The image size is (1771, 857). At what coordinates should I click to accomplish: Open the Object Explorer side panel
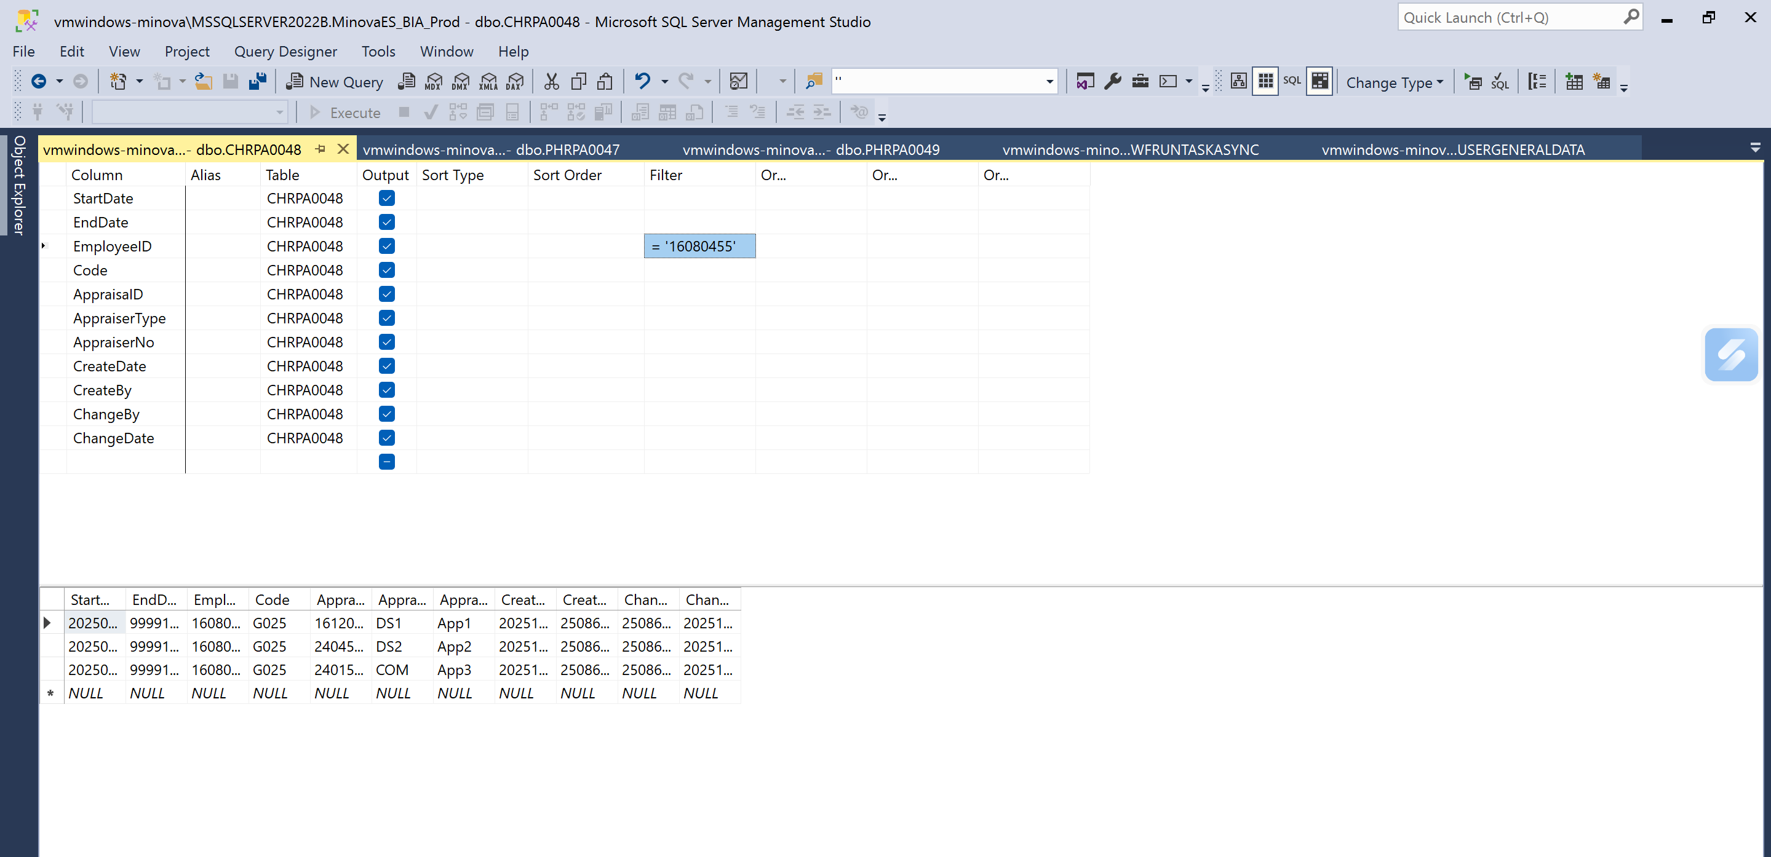pos(19,186)
